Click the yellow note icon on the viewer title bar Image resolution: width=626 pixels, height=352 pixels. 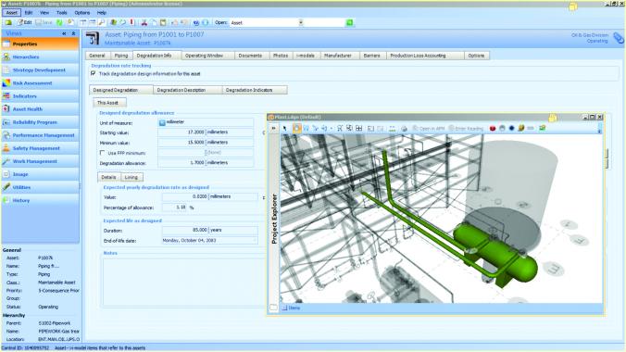553,117
